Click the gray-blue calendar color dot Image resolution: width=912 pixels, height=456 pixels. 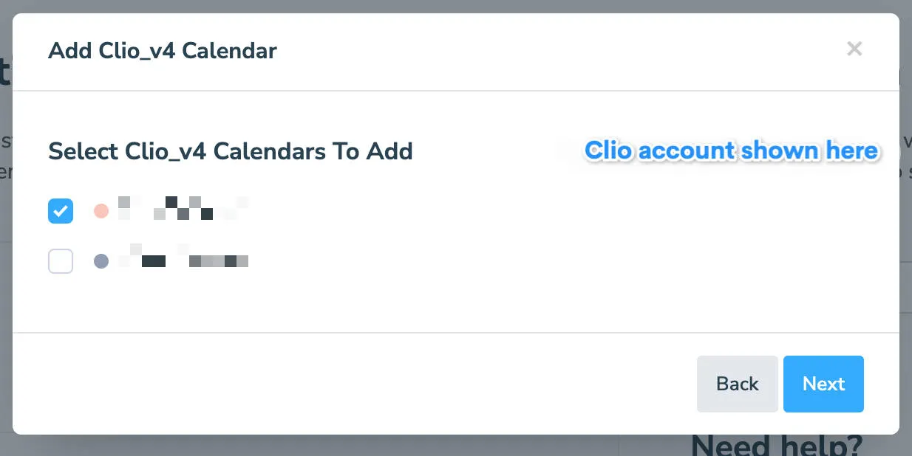(101, 260)
